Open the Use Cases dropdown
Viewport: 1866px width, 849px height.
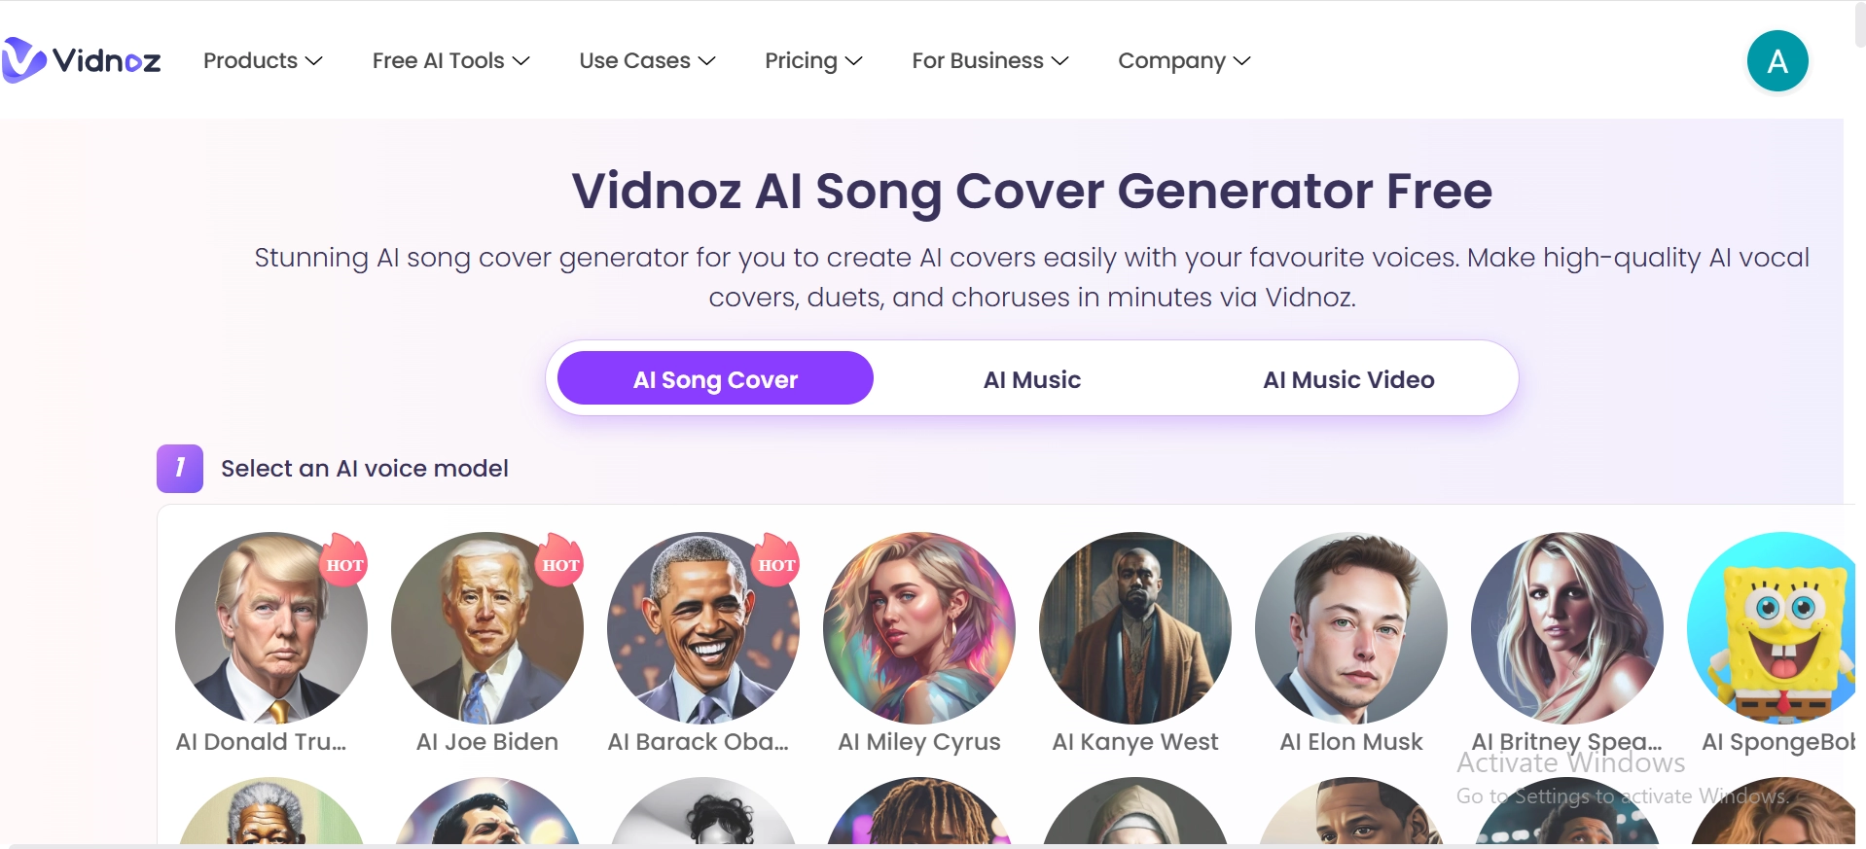tap(646, 60)
